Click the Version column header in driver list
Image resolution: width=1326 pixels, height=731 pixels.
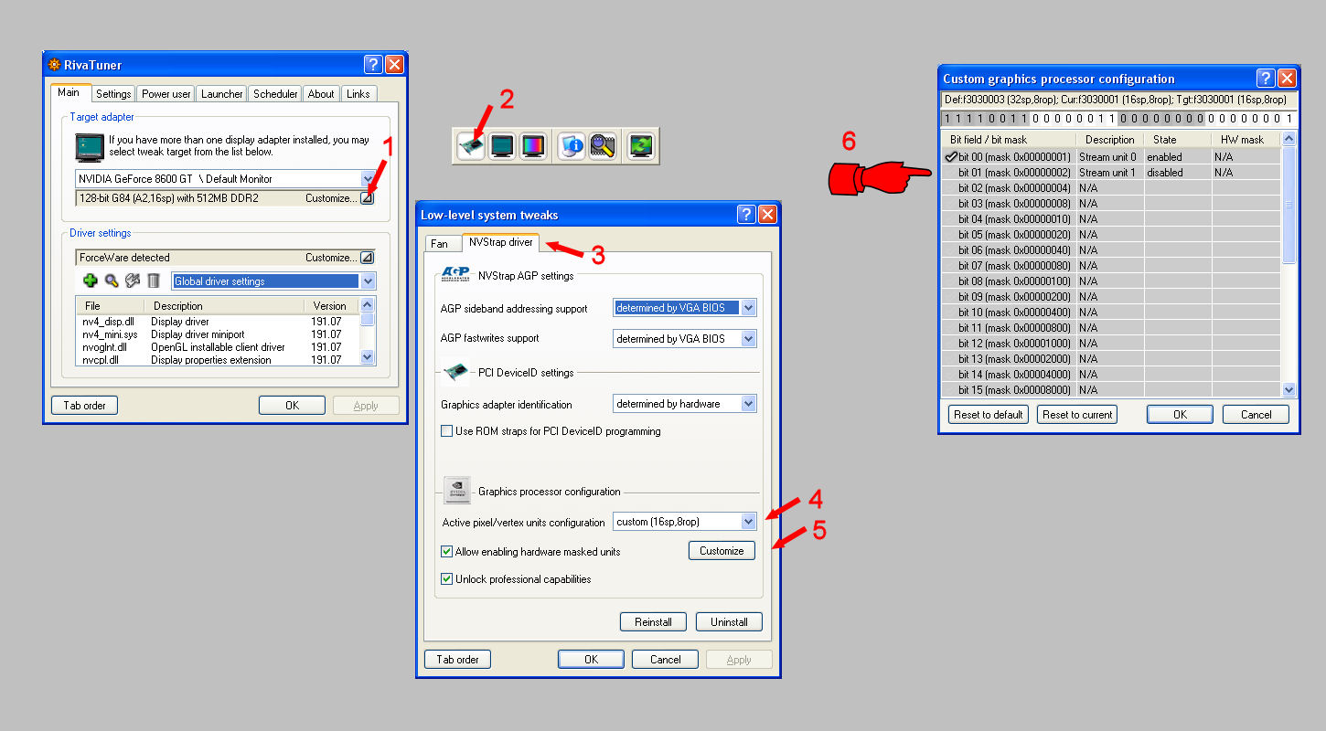332,306
